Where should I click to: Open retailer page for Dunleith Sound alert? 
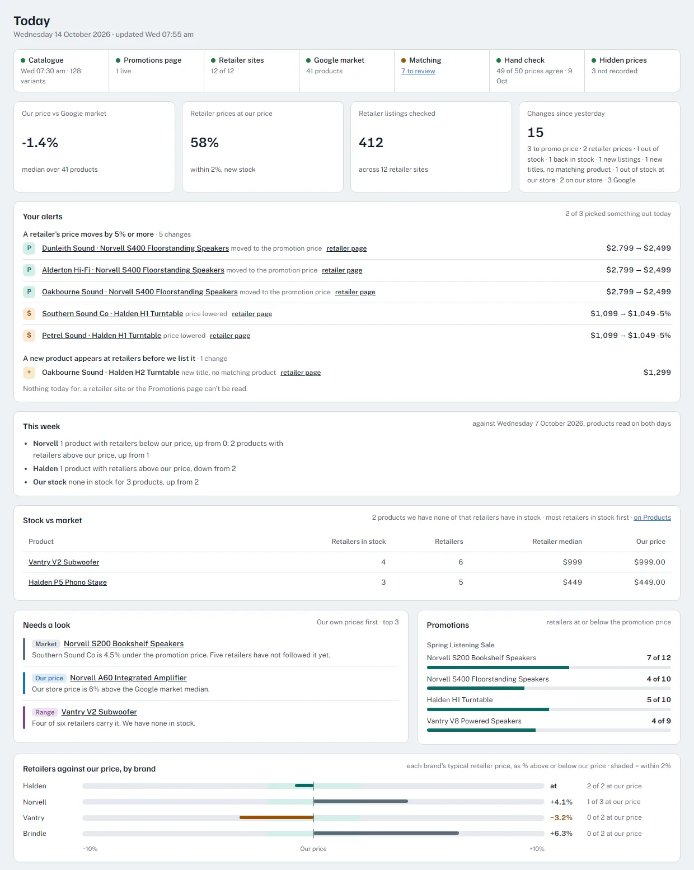[346, 248]
